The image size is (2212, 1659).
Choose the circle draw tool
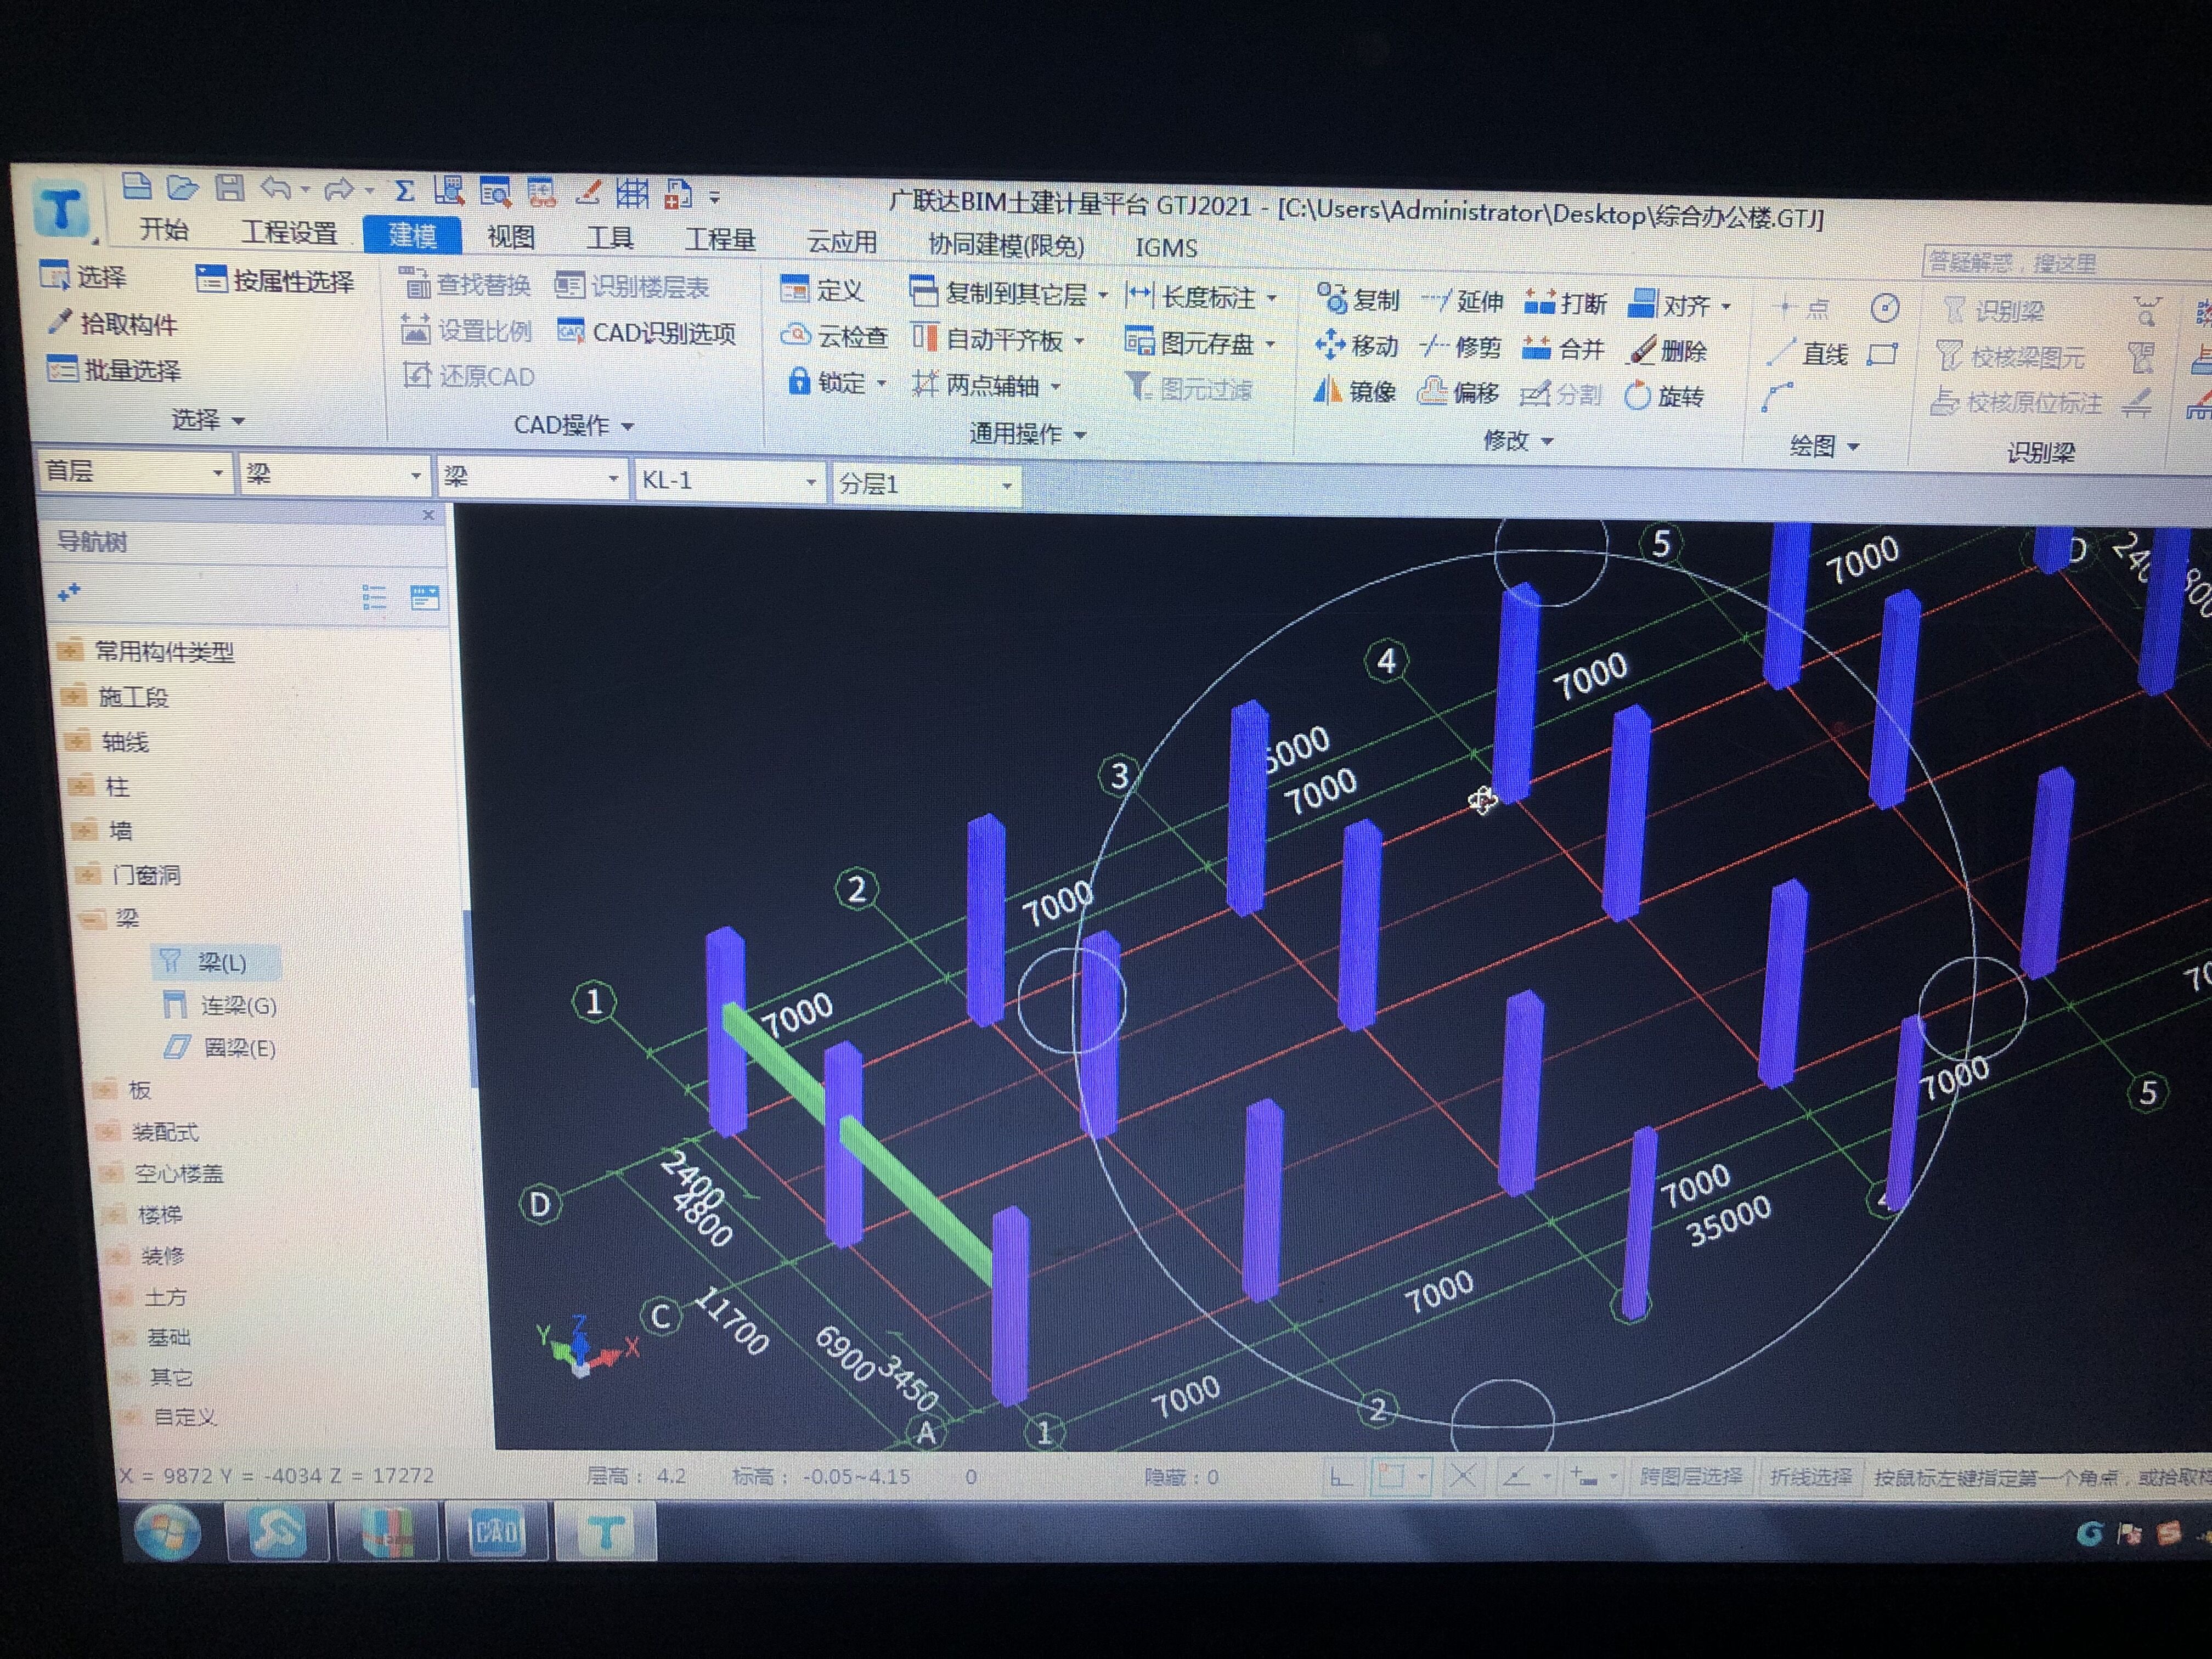1885,308
